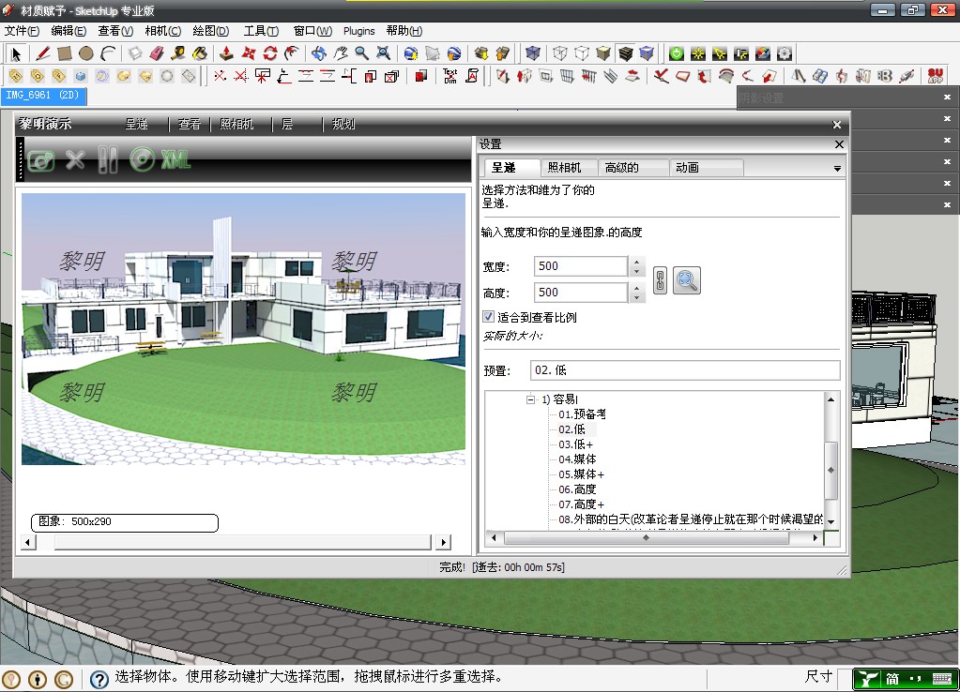
Task: Switch to the 高级的 settings tab
Action: [633, 168]
